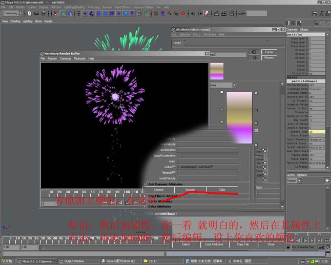This screenshot has height=265, width=331.
Task: Open the Flipbooks menu in Hardware Render Buffer
Action: coord(79,58)
